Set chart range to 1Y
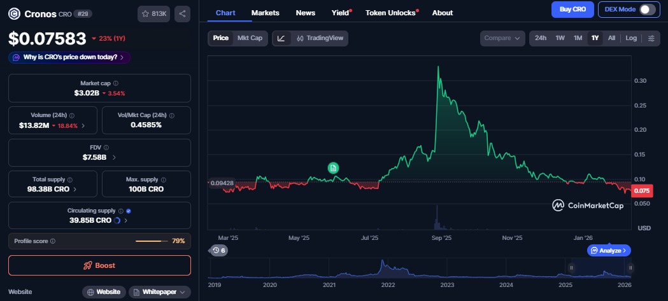The width and height of the screenshot is (668, 301). (595, 38)
